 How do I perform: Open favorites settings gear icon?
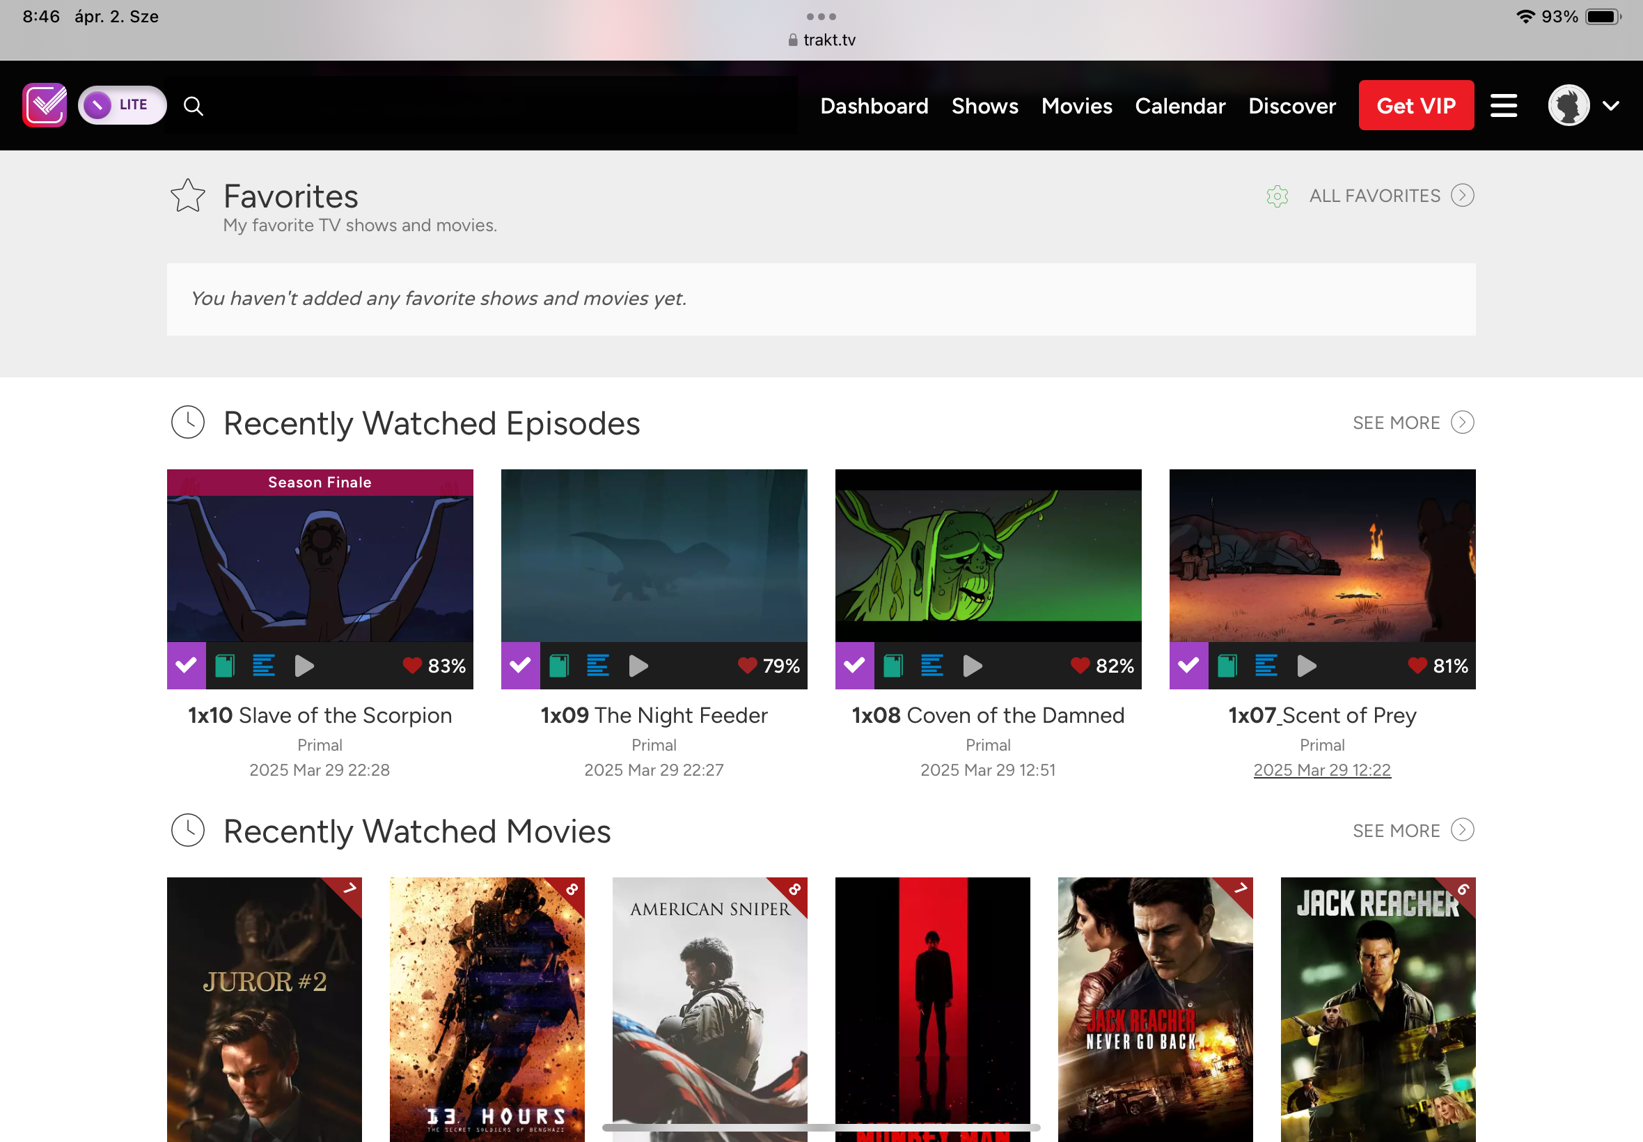(1277, 196)
